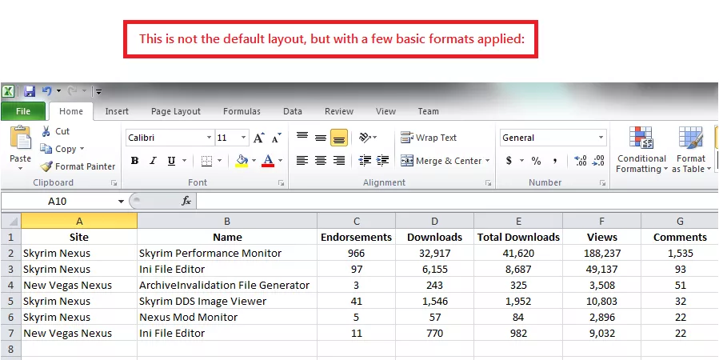Switch to the Page Layout tab

click(176, 111)
